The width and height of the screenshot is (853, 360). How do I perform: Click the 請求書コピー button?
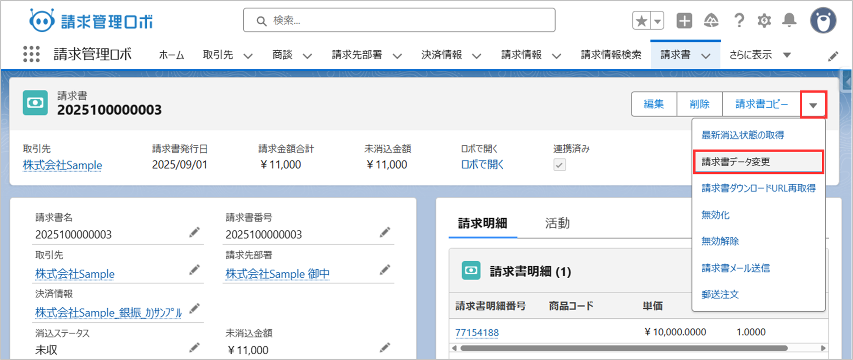(761, 104)
